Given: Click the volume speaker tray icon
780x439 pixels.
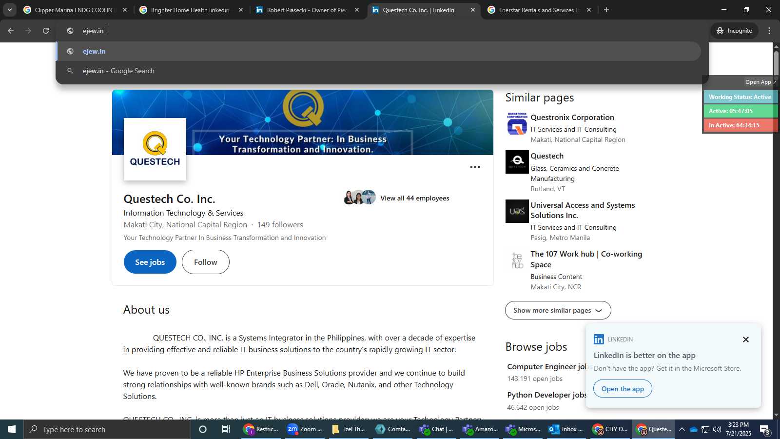Looking at the screenshot, I should pos(717,429).
